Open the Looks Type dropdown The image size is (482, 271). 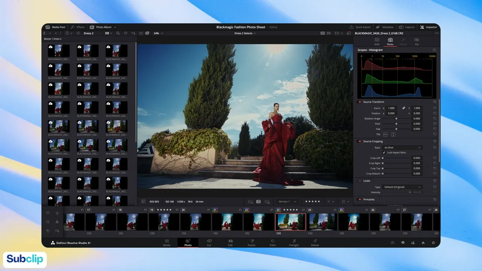pyautogui.click(x=402, y=187)
